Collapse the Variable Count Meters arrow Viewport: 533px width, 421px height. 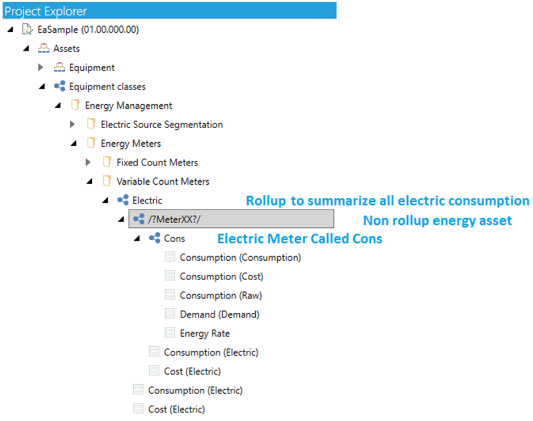tap(90, 181)
